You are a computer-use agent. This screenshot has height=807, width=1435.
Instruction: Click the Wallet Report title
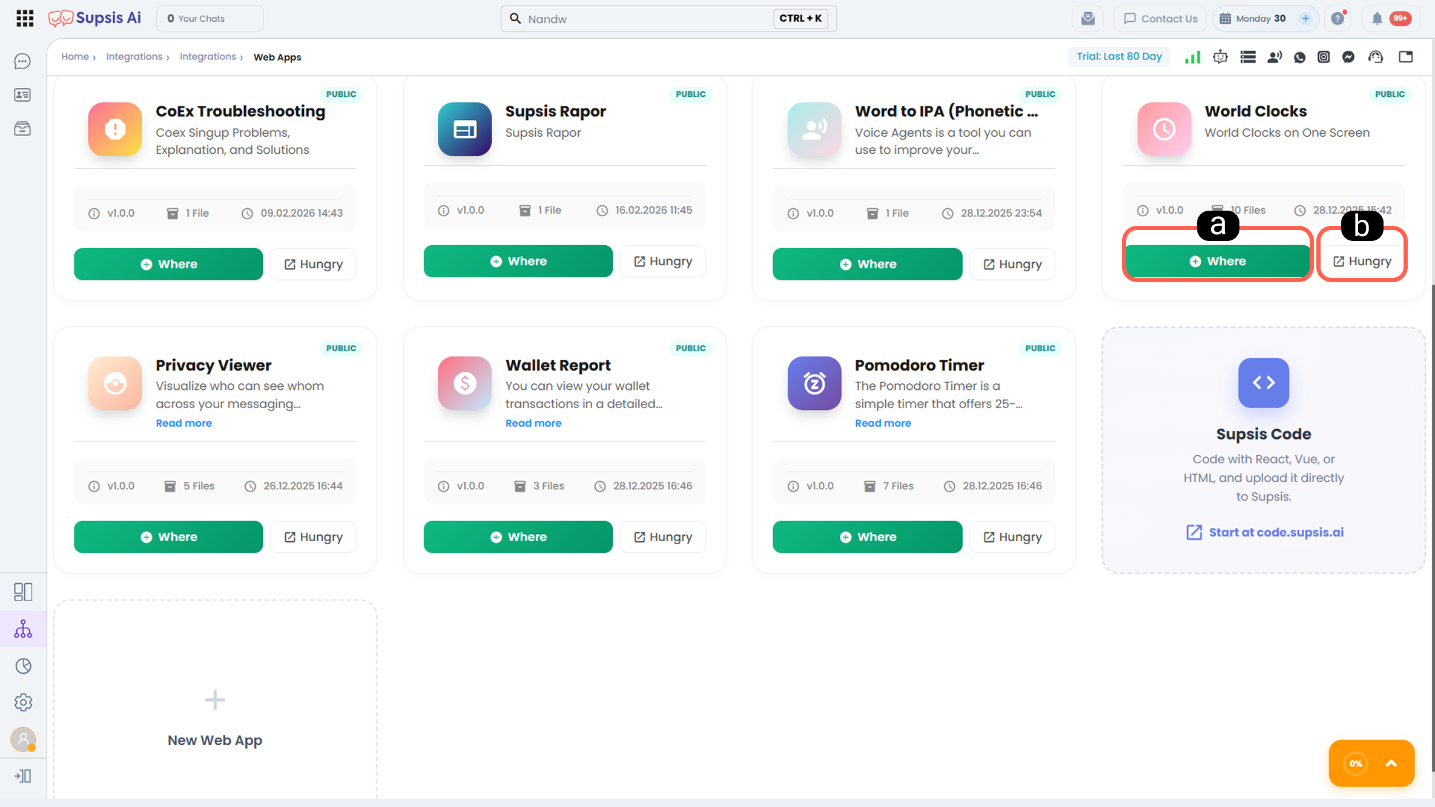pyautogui.click(x=558, y=365)
